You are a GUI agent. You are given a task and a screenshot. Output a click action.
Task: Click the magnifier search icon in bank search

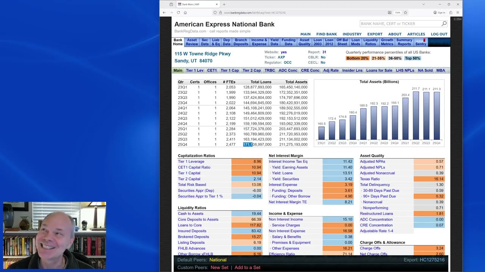click(x=444, y=23)
